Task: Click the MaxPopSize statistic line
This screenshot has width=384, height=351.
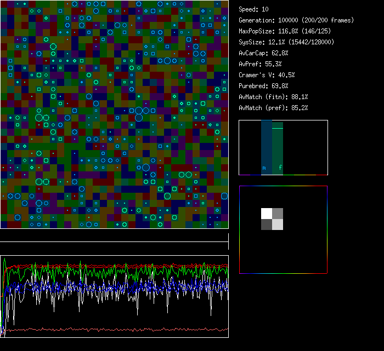Action: (x=284, y=31)
